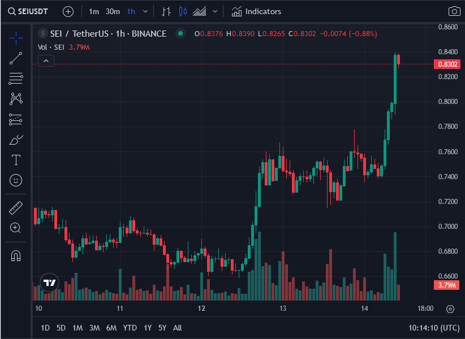The image size is (465, 339).
Task: Click the SEIUSDT symbol search
Action: tap(28, 11)
